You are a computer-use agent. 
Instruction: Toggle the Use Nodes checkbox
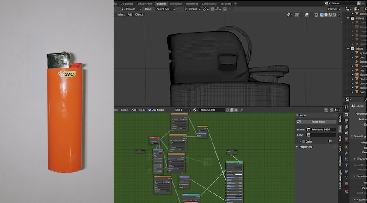[150, 110]
